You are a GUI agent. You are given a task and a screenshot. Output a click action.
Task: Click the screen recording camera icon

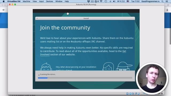(92, 1)
